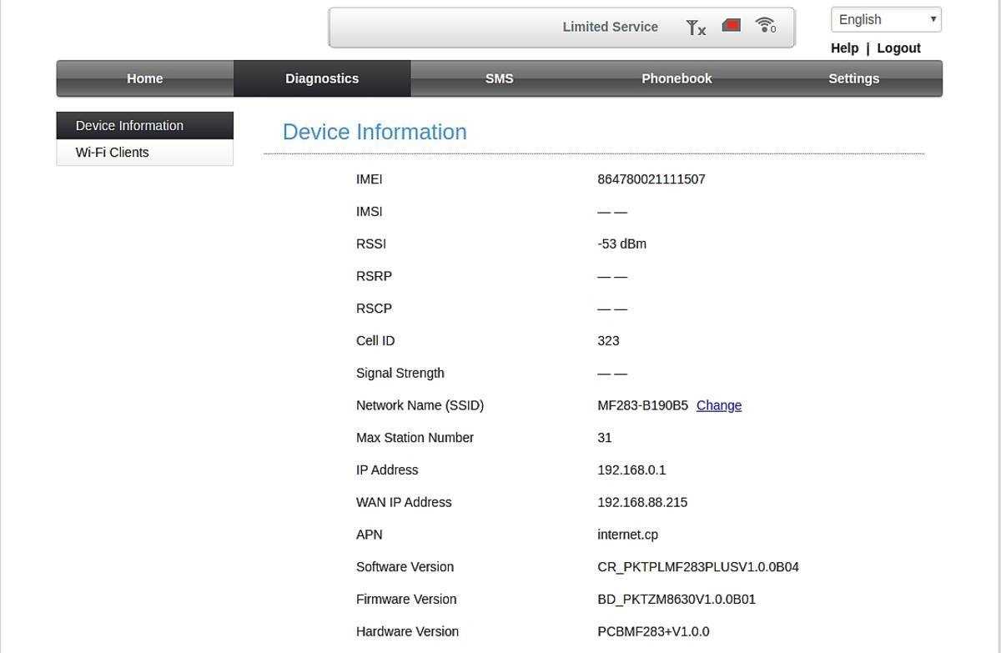Screen dimensions: 1001x653
Task: Click Change link beside the SSID
Action: pos(718,405)
